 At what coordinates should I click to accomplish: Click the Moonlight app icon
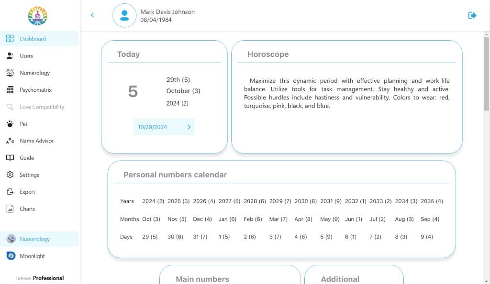coord(11,256)
